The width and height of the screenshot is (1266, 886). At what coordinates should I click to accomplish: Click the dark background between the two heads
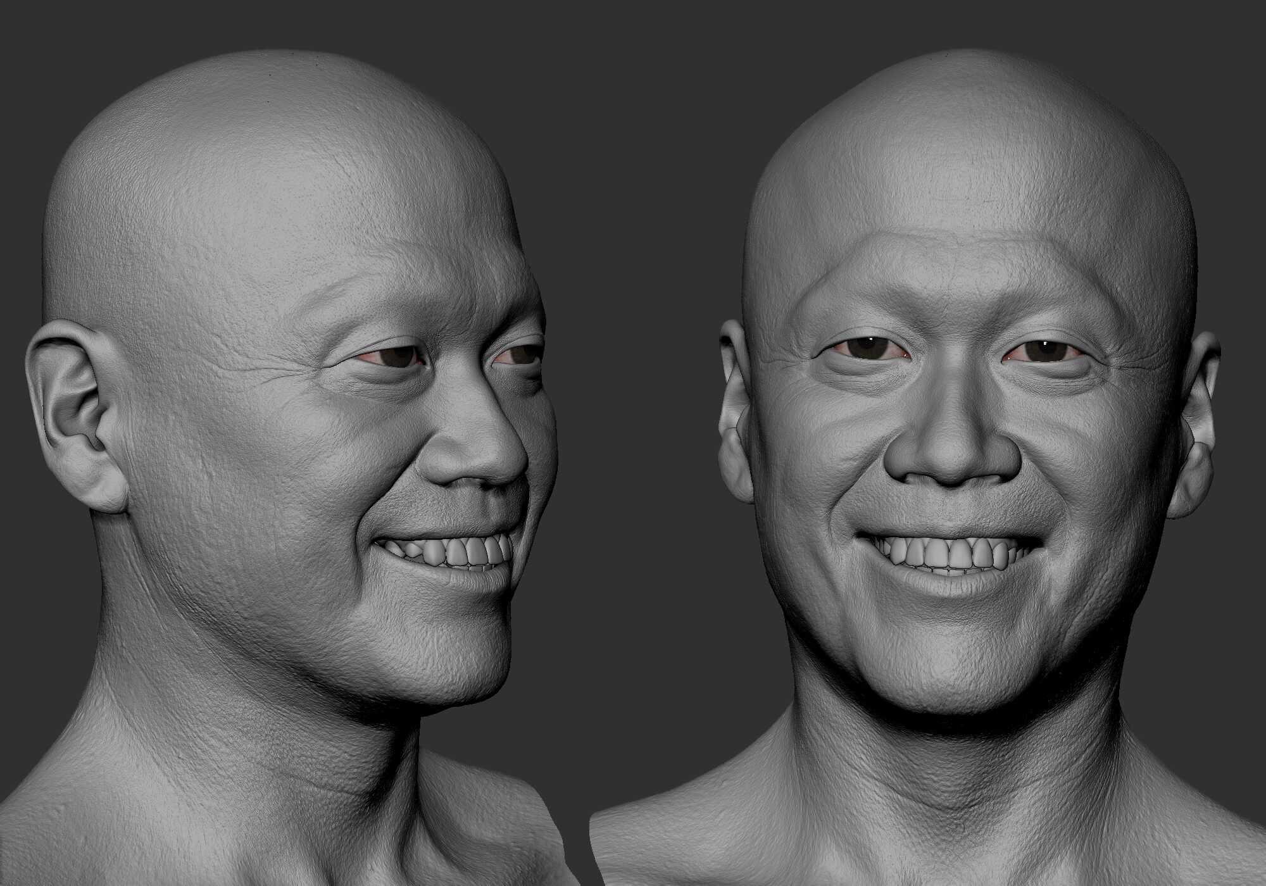pos(633,253)
